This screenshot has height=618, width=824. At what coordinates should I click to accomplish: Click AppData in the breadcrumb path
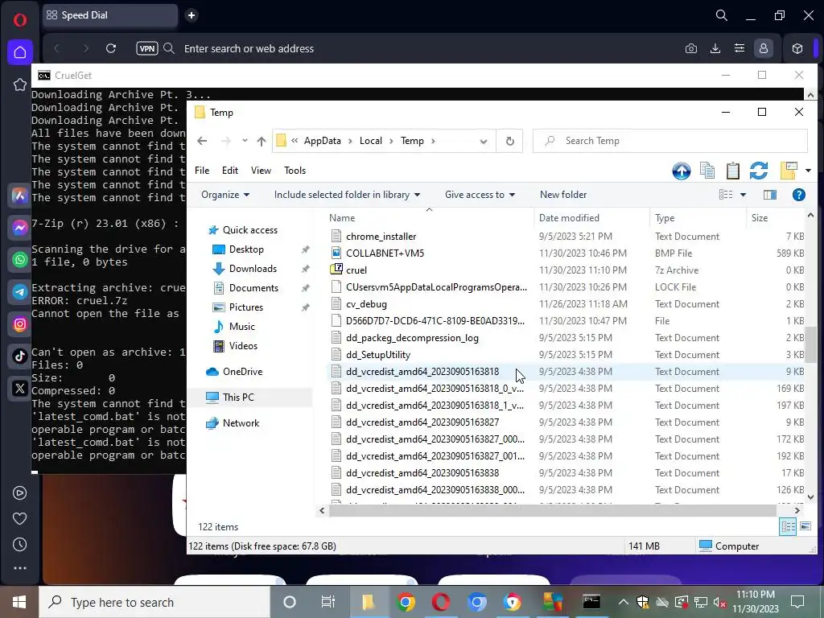pos(322,141)
